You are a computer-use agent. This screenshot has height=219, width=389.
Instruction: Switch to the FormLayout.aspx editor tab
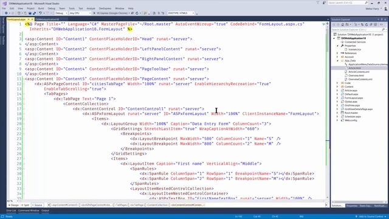(x=16, y=19)
